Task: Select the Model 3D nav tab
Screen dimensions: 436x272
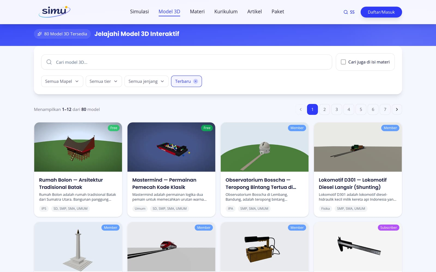Action: [169, 11]
